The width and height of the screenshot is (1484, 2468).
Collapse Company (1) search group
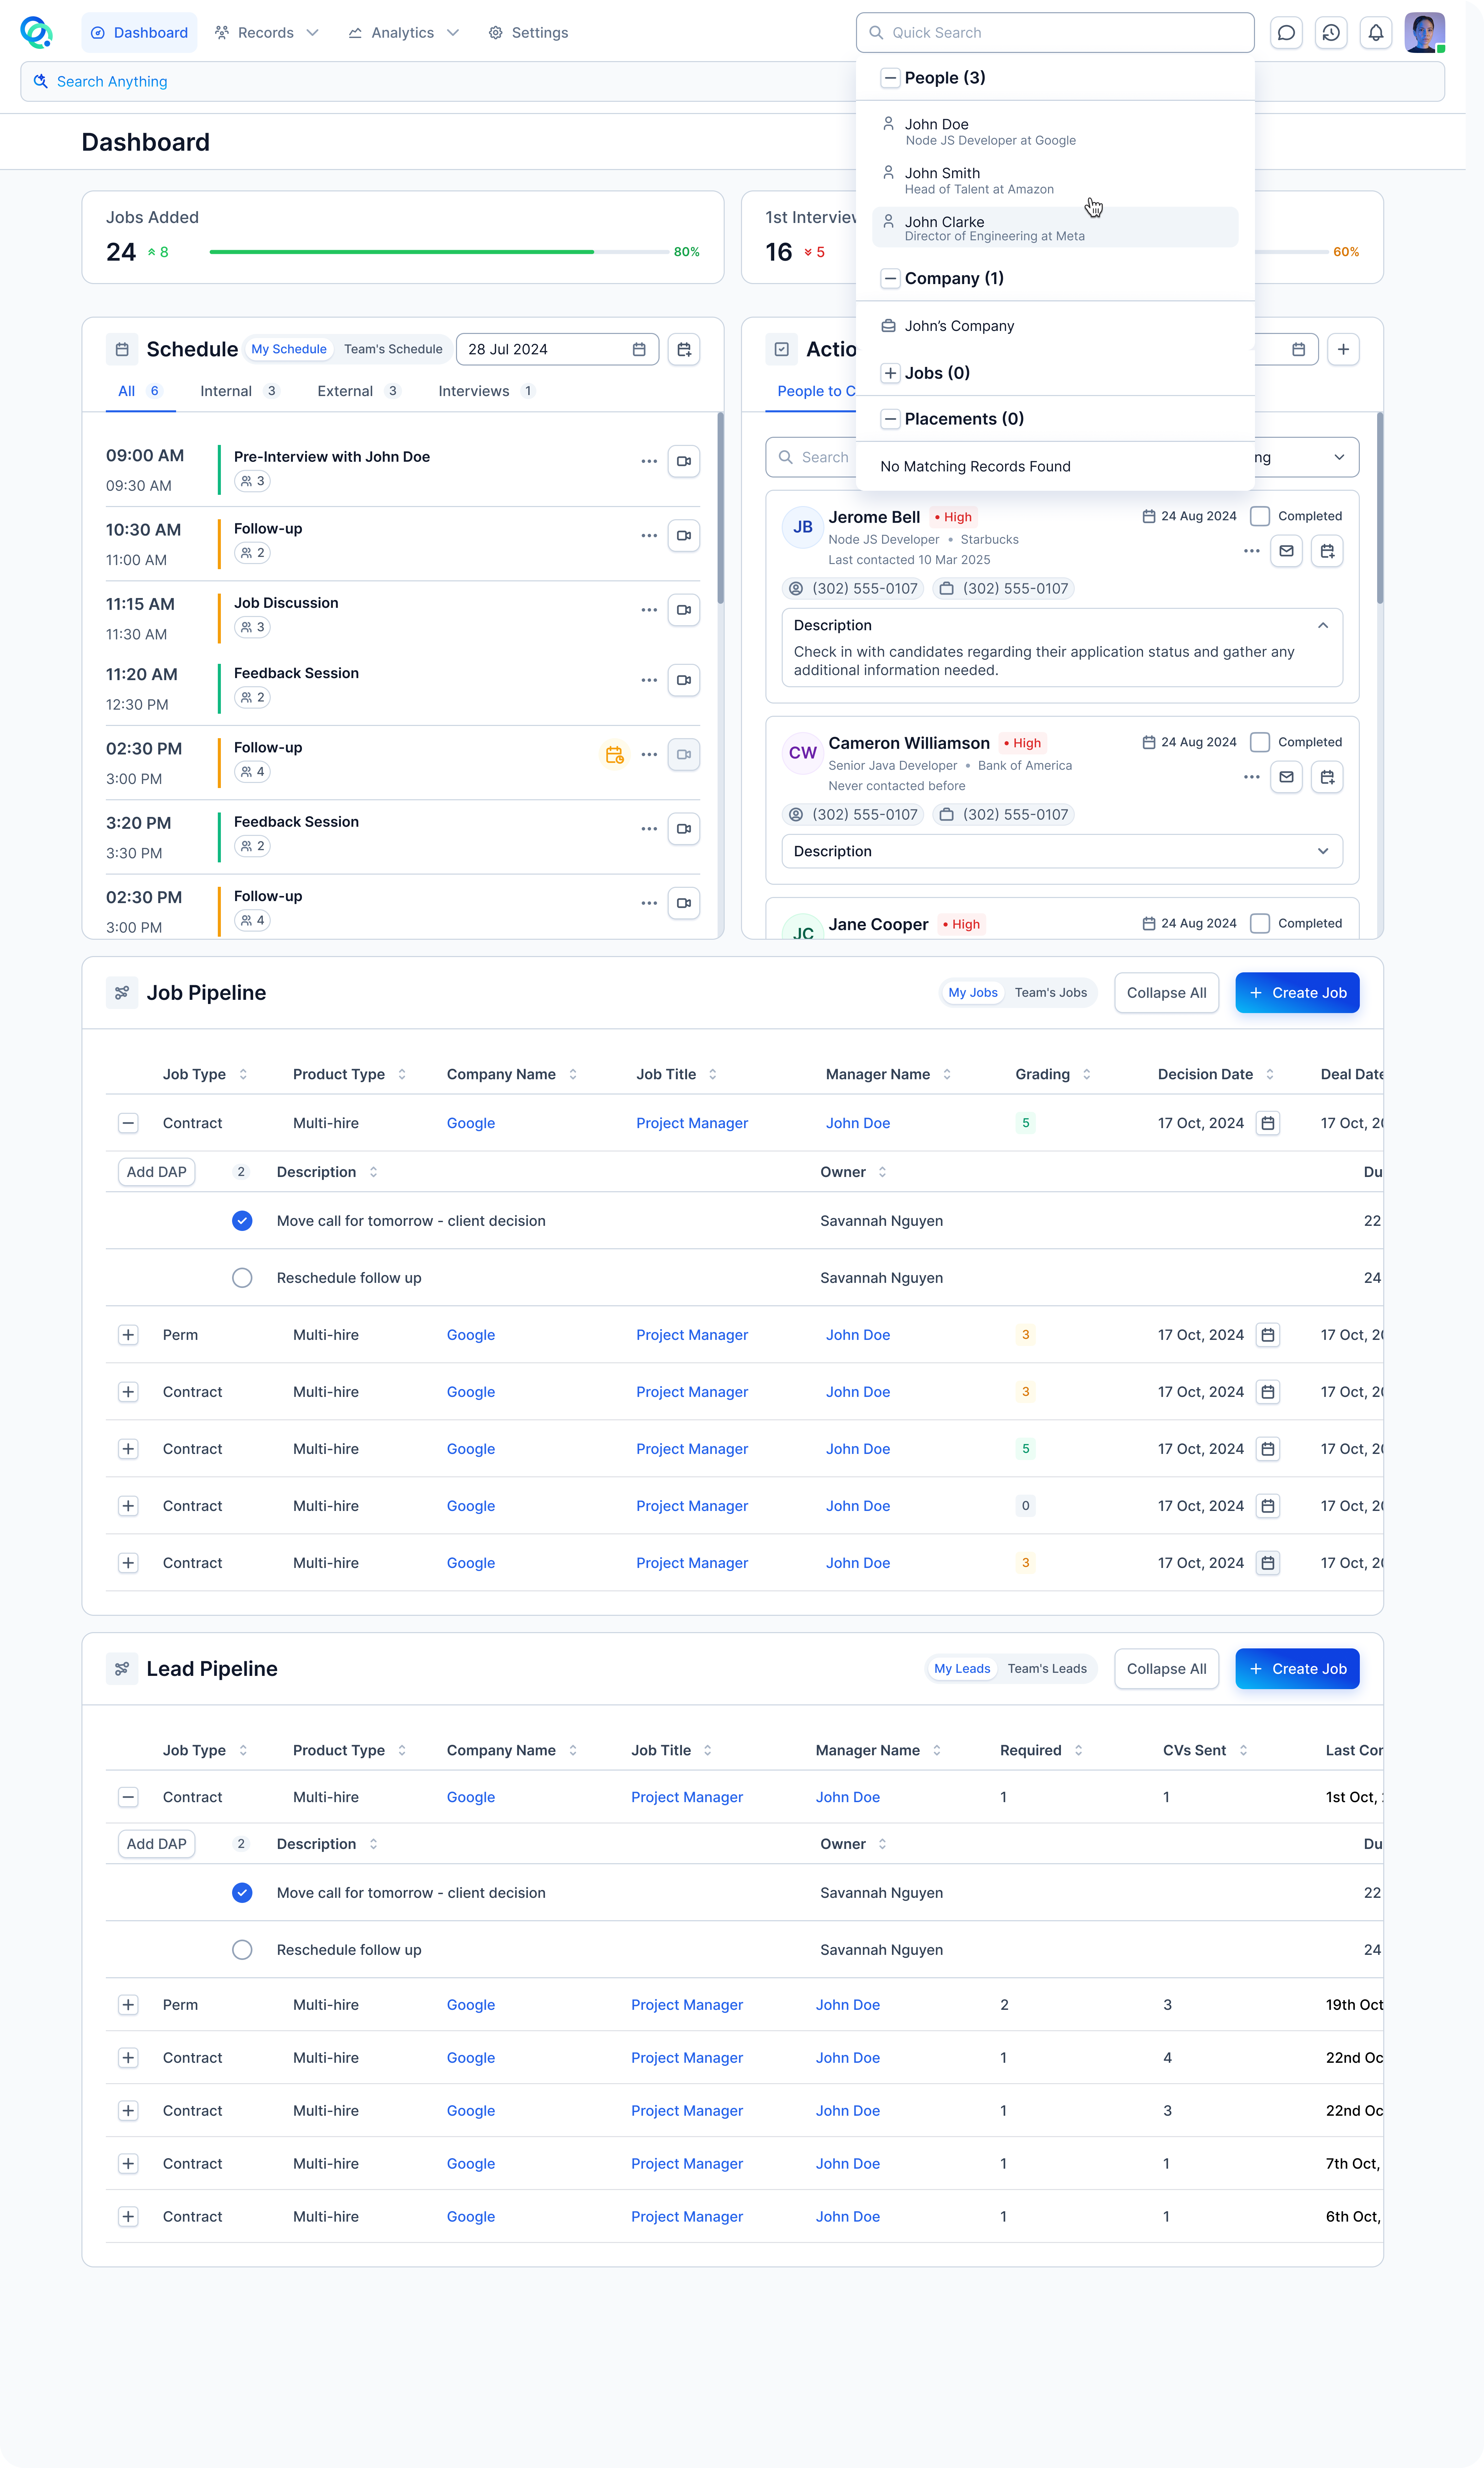[890, 279]
